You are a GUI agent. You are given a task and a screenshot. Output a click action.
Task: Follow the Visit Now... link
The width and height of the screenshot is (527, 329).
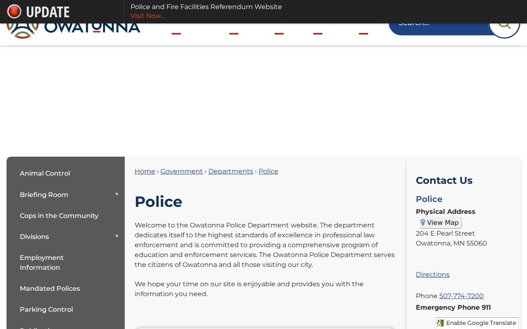click(x=147, y=16)
